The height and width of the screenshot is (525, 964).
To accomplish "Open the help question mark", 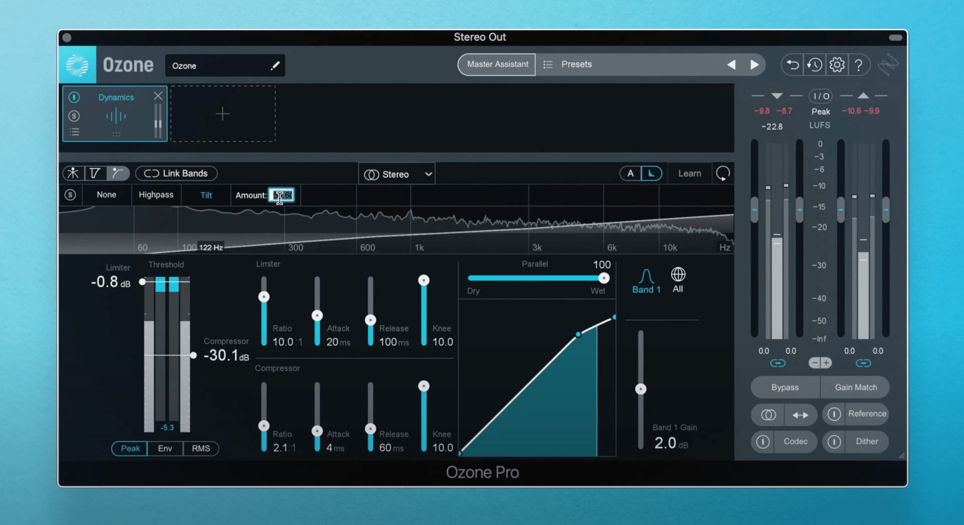I will point(859,65).
